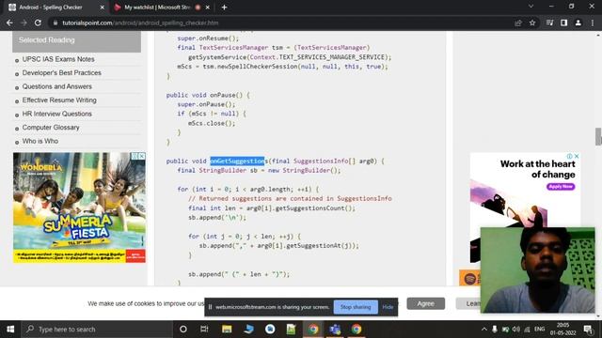
Task: Click the ENG language indicator
Action: 539,330
